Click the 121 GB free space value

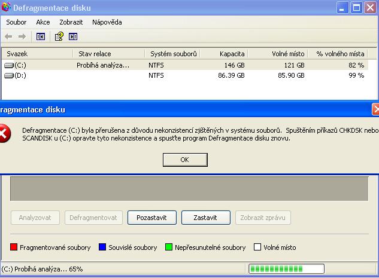tap(294, 65)
